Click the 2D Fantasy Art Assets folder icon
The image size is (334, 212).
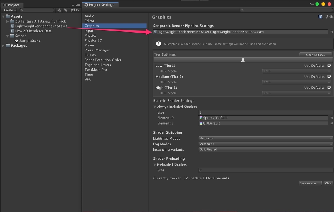click(x=12, y=21)
